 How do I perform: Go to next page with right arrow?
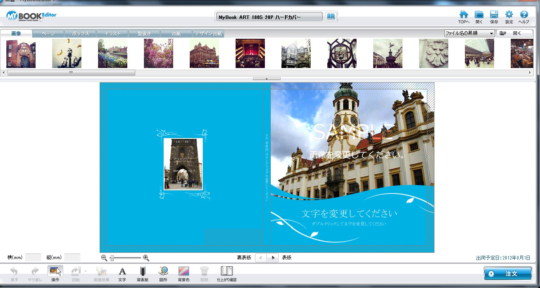pyautogui.click(x=272, y=258)
